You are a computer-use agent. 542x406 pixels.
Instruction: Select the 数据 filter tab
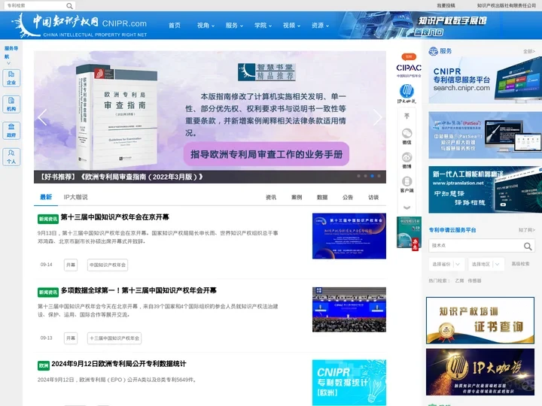tap(322, 198)
